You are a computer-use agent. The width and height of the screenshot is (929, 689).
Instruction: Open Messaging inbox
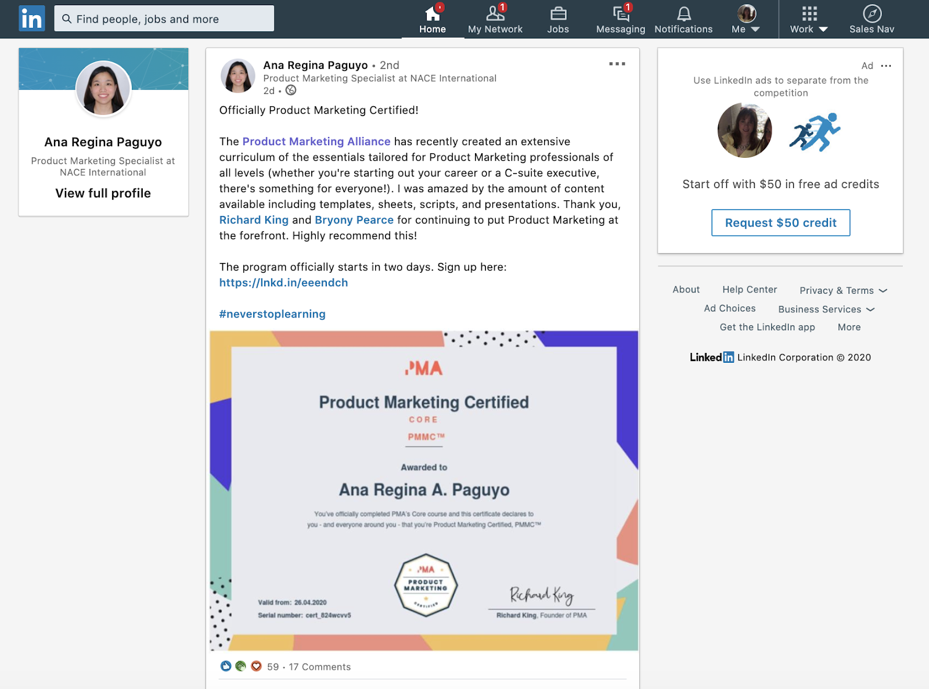621,20
